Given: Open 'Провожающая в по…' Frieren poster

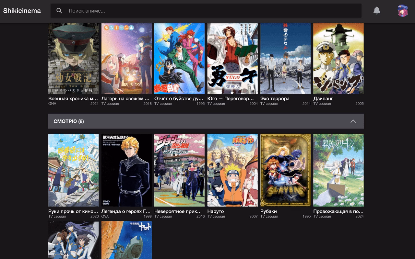Looking at the screenshot, I should tap(338, 170).
